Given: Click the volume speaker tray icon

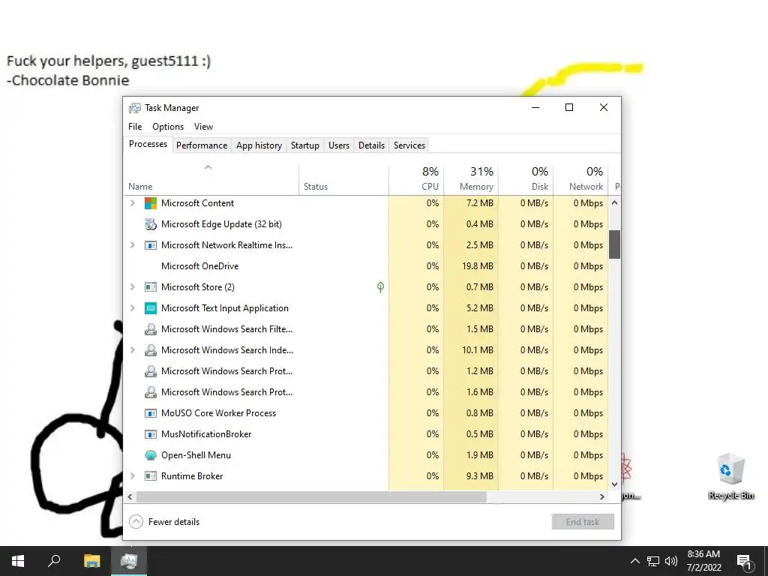Looking at the screenshot, I should pos(671,561).
